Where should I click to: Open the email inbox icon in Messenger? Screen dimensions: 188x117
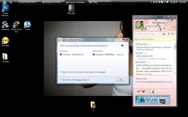point(173,28)
